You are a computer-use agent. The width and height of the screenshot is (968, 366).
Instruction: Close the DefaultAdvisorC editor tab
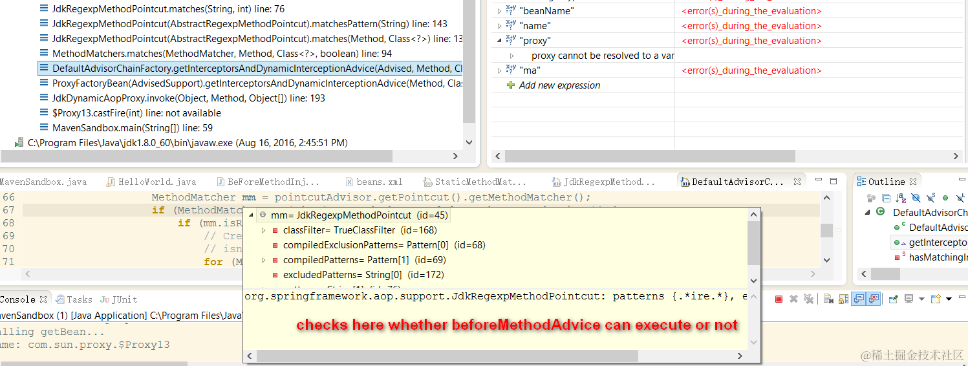[797, 182]
